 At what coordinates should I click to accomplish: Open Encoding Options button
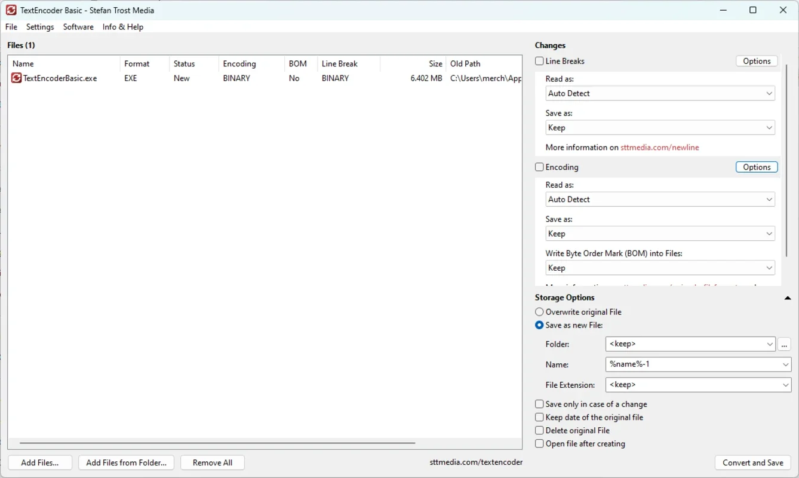pyautogui.click(x=757, y=167)
